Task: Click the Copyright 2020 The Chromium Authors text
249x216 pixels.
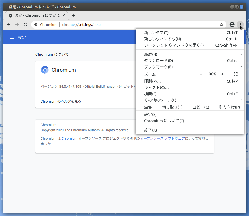Action: [x=85, y=130]
